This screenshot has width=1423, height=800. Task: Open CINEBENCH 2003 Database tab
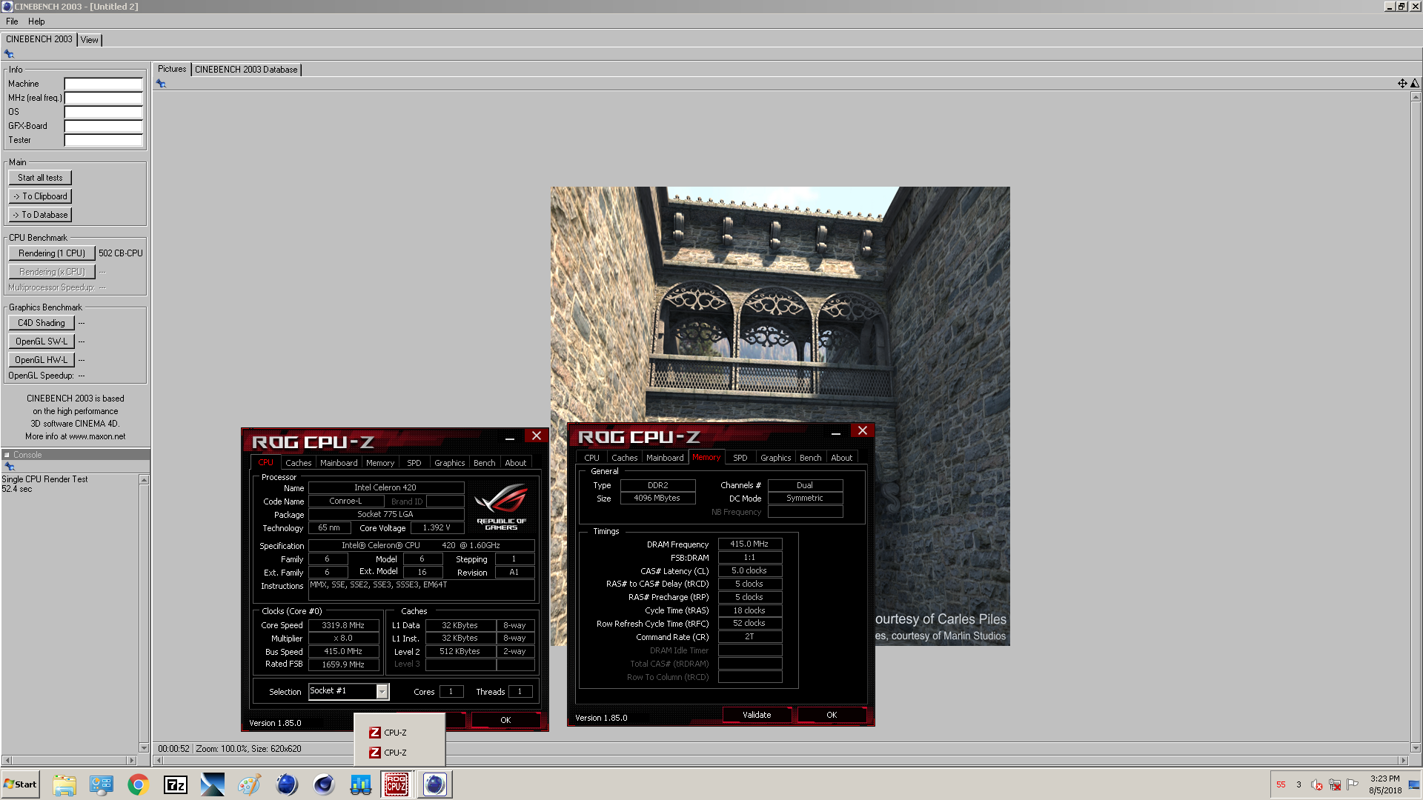pos(246,70)
